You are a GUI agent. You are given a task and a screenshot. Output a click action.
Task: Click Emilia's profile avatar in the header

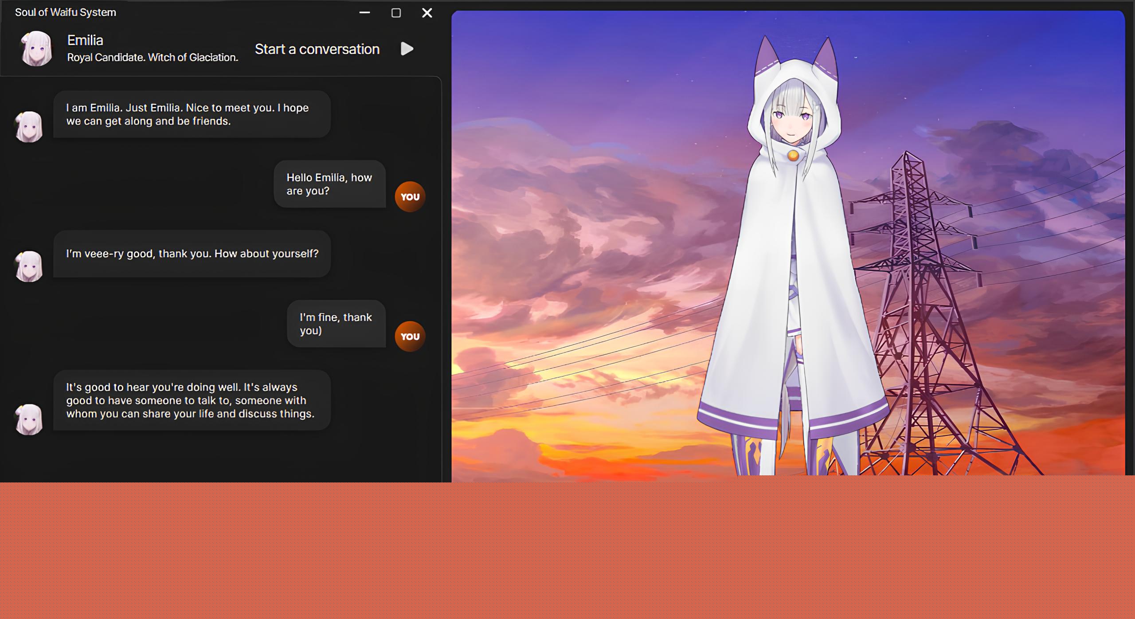click(36, 48)
